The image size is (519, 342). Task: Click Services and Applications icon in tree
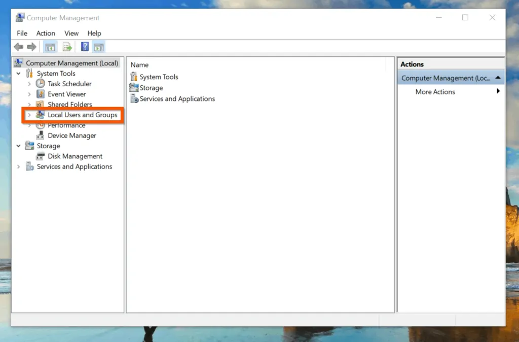pyautogui.click(x=29, y=166)
